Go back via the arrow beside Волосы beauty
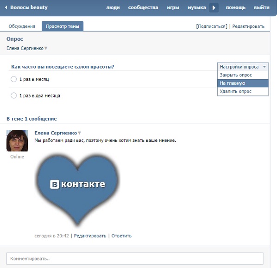This screenshot has width=278, height=268. pyautogui.click(x=6, y=7)
